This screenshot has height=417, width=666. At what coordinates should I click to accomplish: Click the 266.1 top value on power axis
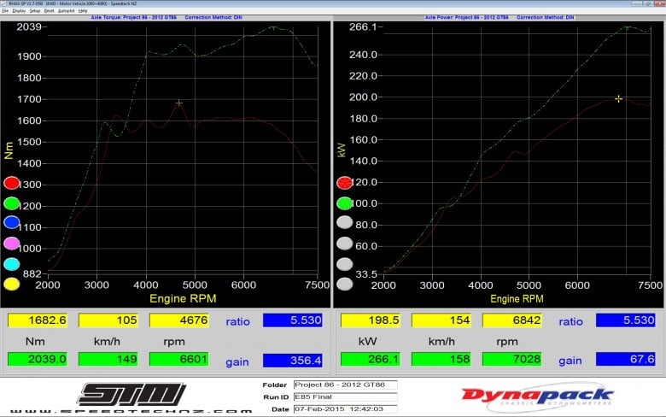pyautogui.click(x=363, y=26)
